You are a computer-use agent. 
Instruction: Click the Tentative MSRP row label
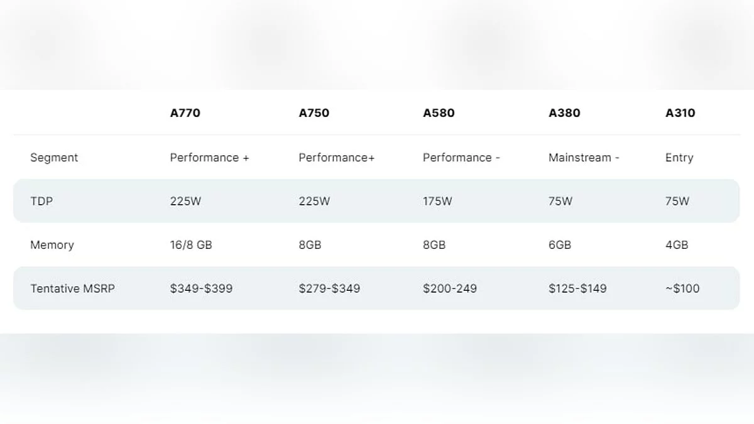(72, 288)
